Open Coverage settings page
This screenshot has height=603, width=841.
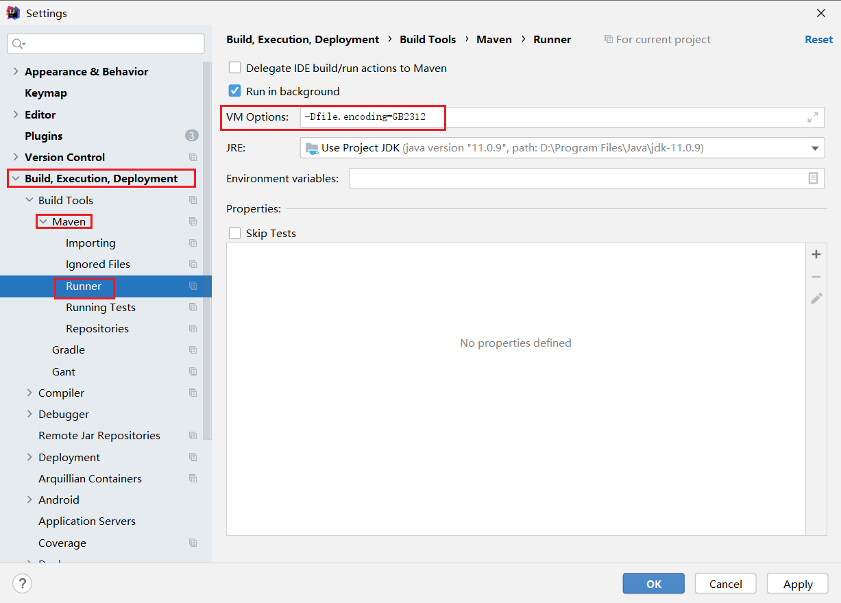tap(62, 543)
